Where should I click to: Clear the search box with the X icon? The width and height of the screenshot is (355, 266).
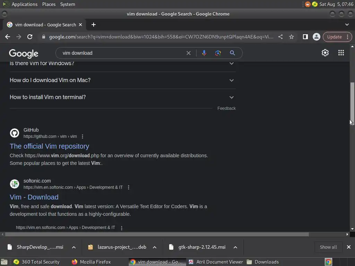188,53
